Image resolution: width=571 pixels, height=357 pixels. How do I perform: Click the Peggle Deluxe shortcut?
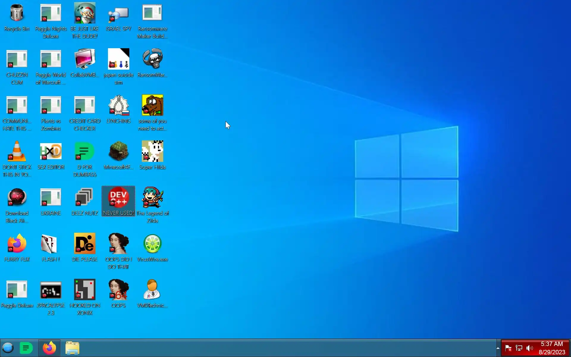pyautogui.click(x=17, y=290)
